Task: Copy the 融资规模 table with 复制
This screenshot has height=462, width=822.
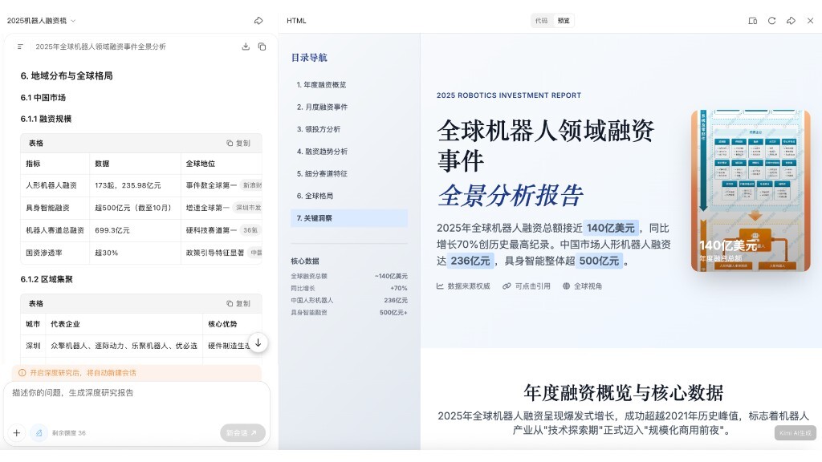Action: coord(238,144)
